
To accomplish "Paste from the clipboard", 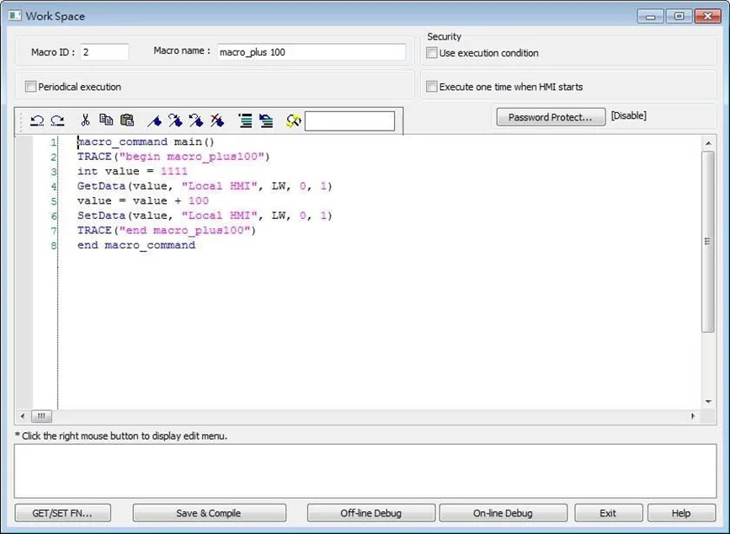I will [127, 120].
